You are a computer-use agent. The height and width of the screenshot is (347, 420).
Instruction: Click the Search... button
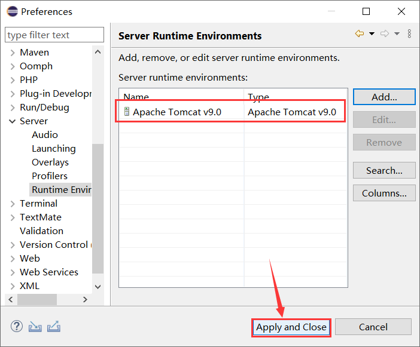384,171
